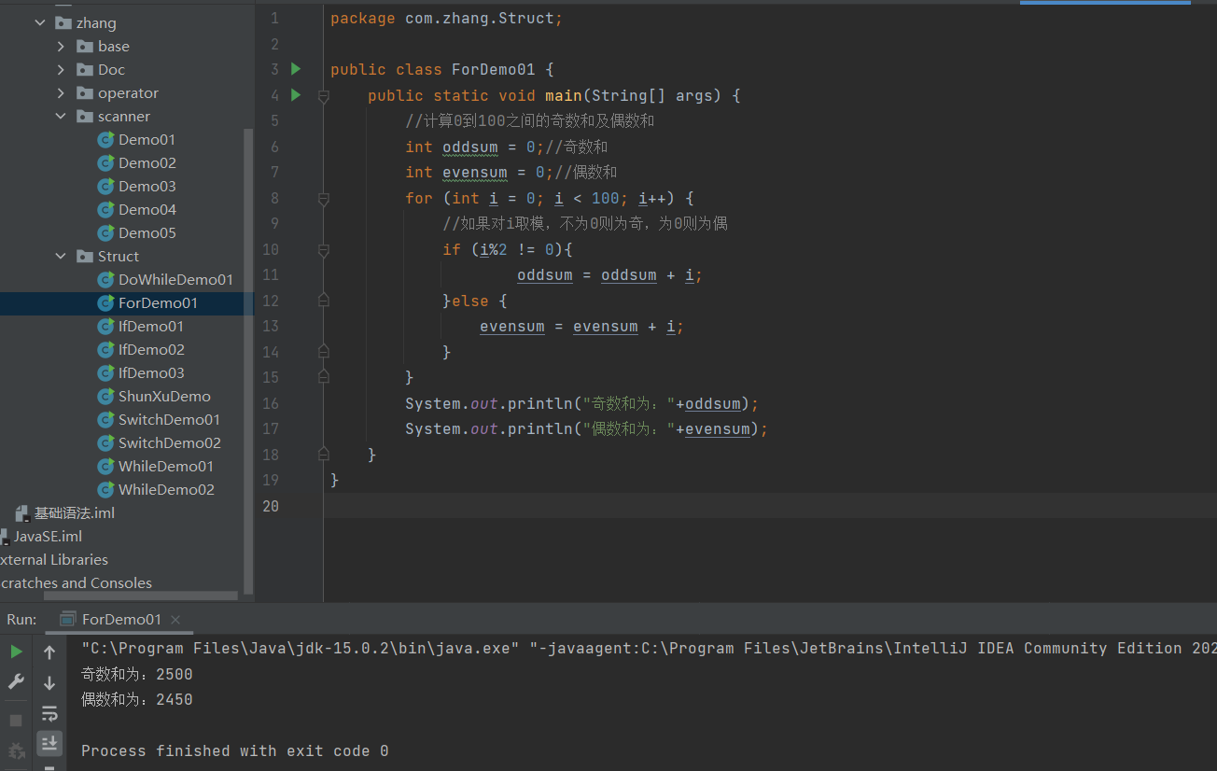Viewport: 1217px width, 771px height.
Task: Expand the base package chevron
Action: (x=62, y=47)
